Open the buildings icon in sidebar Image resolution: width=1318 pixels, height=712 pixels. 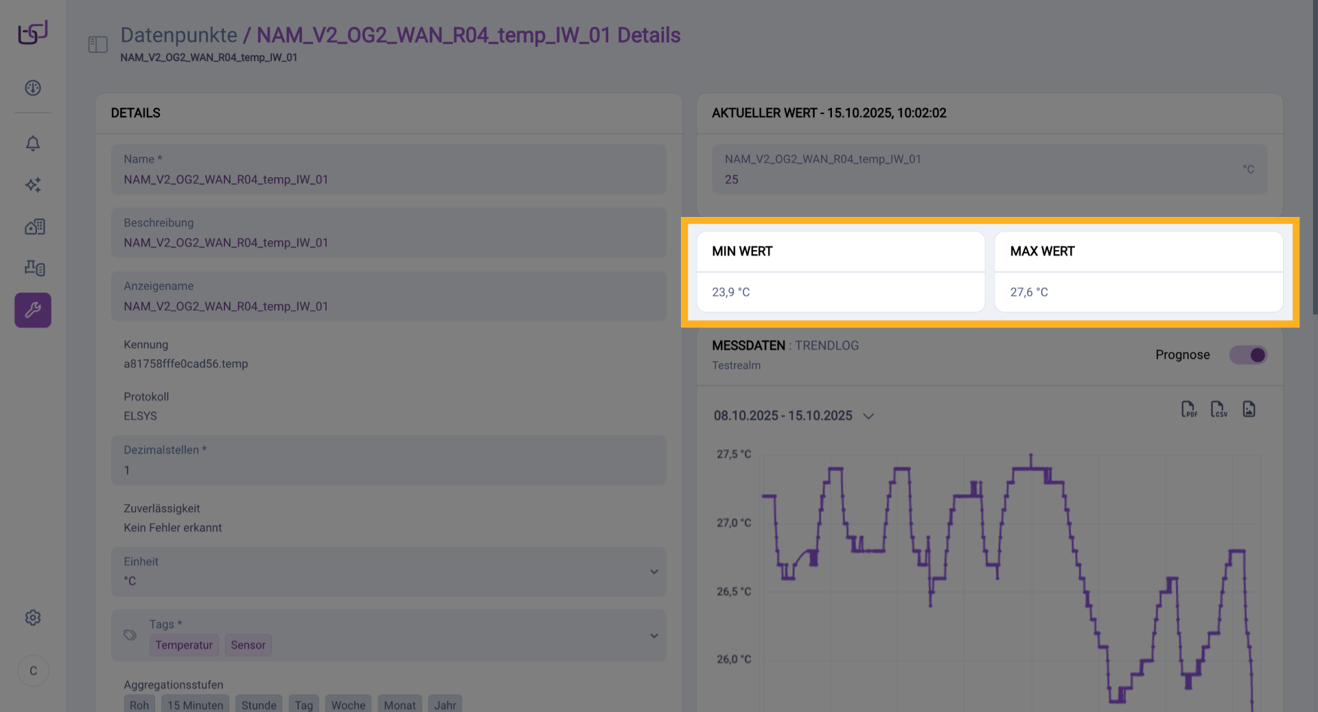click(34, 227)
